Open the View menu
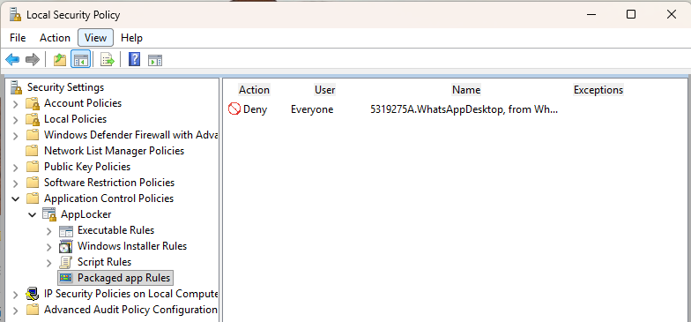The width and height of the screenshot is (691, 322). coord(95,38)
